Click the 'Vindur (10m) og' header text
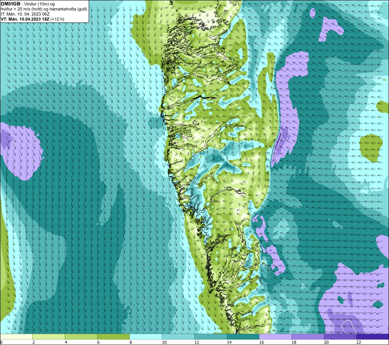The width and height of the screenshot is (389, 345). (x=40, y=4)
